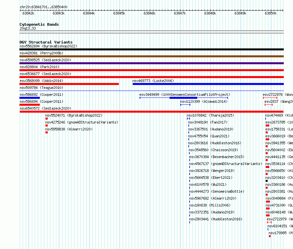Open the nsv6104151 variant label
Viewport: 293px width, 249px height.
click(280, 226)
